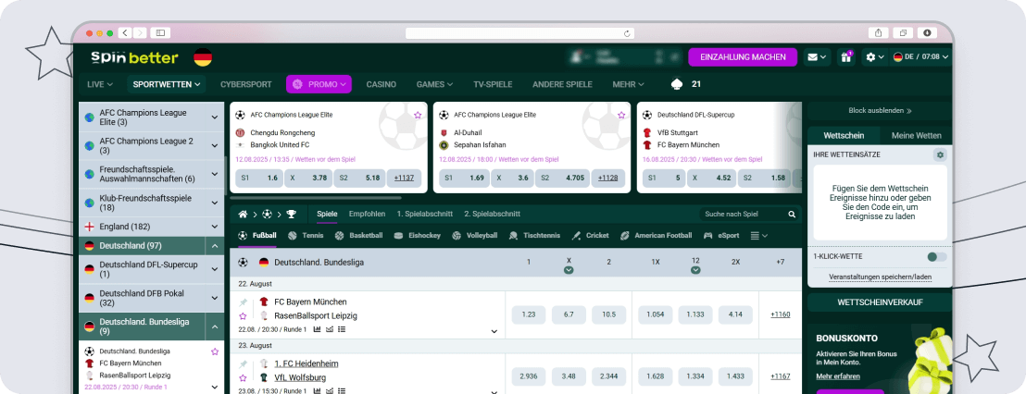Click EINZAHLUNG MACHEN button
The width and height of the screenshot is (1026, 394).
click(743, 56)
